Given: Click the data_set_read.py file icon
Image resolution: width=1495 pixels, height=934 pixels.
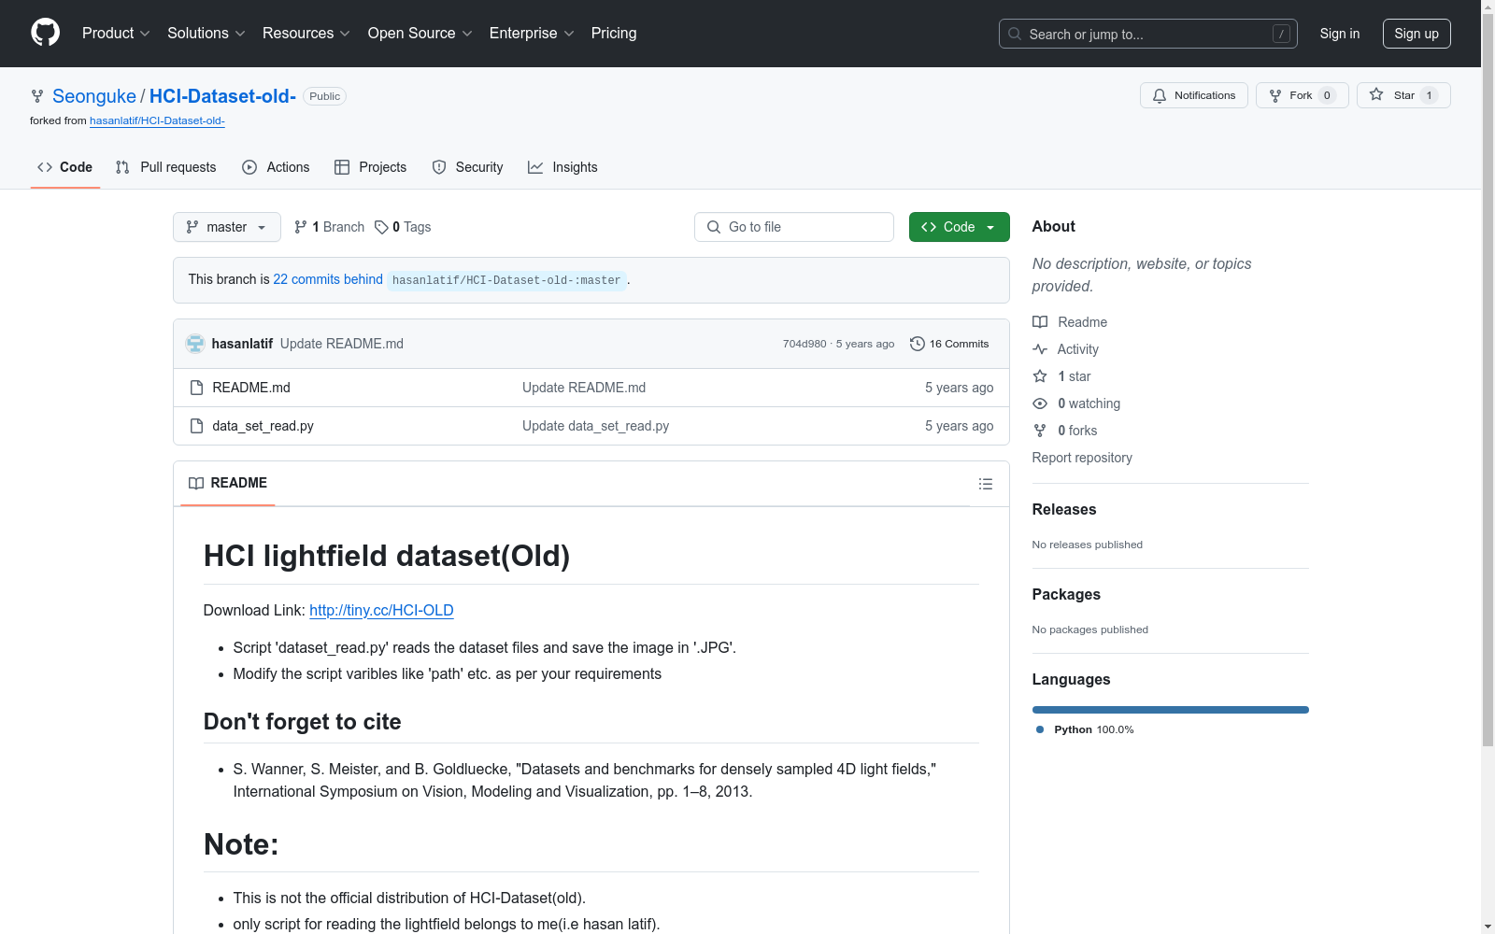Looking at the screenshot, I should tap(196, 426).
